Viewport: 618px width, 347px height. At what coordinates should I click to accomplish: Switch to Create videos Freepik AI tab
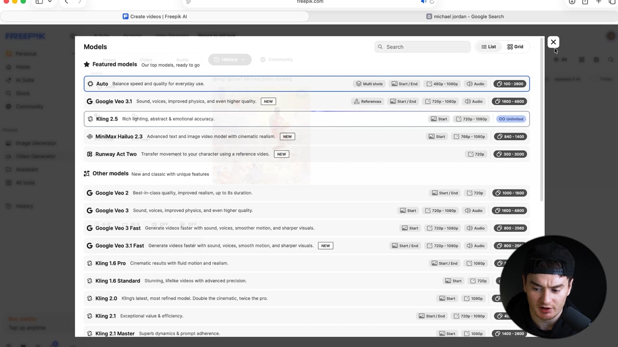click(x=154, y=16)
